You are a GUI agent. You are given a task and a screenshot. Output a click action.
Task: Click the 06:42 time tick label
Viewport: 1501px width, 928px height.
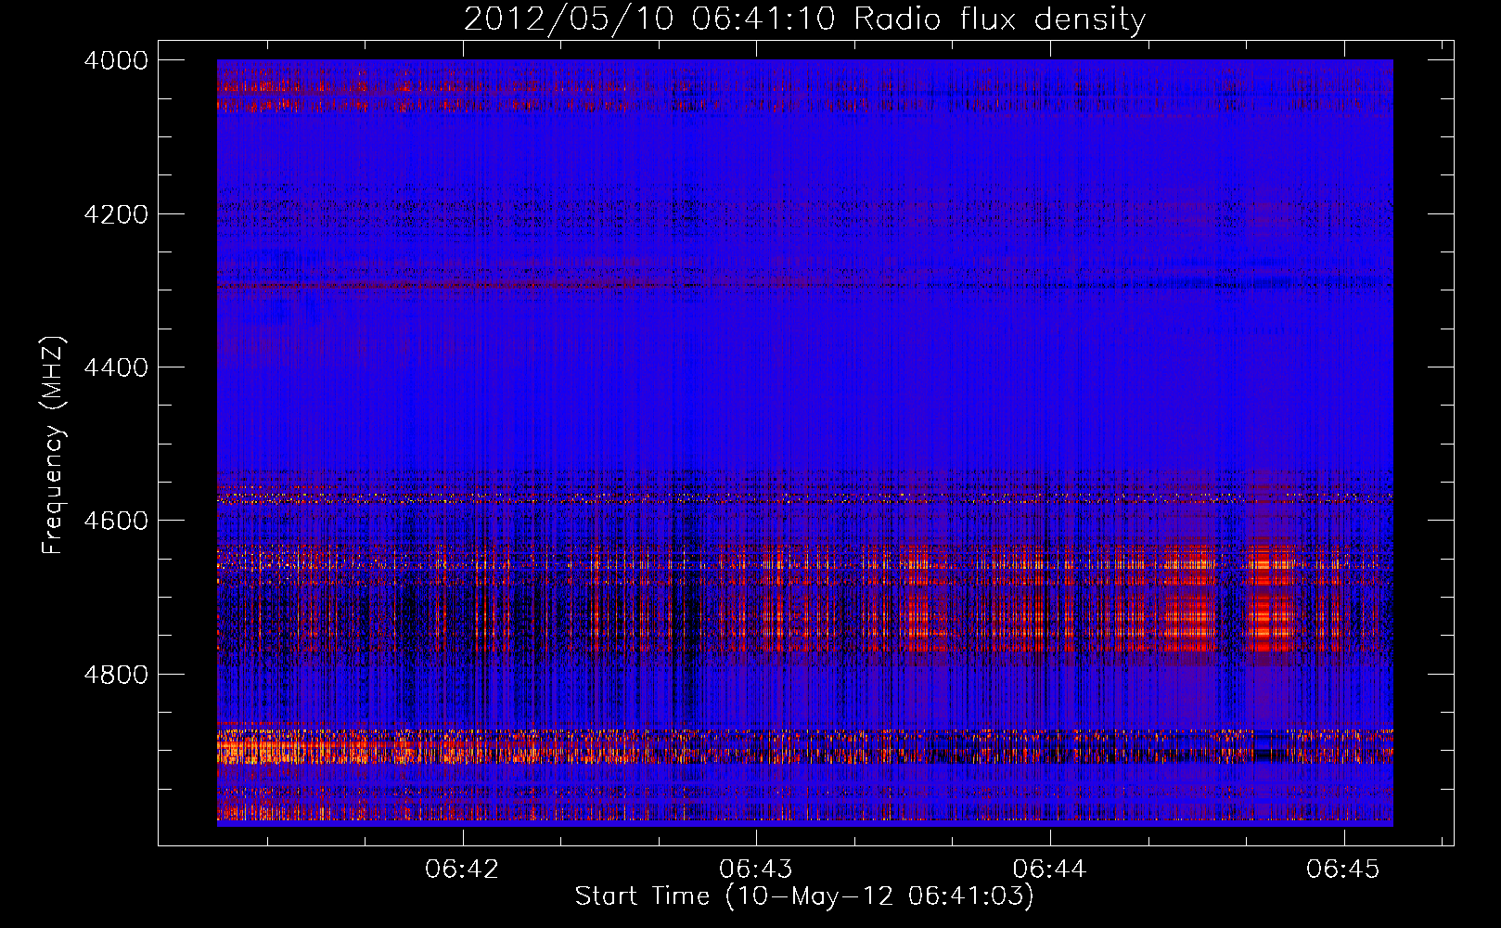[x=462, y=870]
